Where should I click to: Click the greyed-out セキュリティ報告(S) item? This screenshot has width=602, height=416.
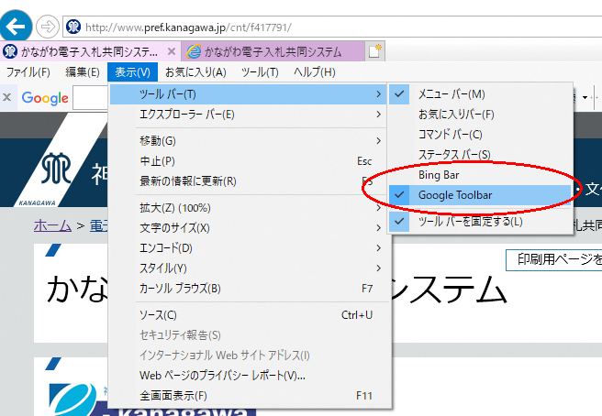pos(248,335)
